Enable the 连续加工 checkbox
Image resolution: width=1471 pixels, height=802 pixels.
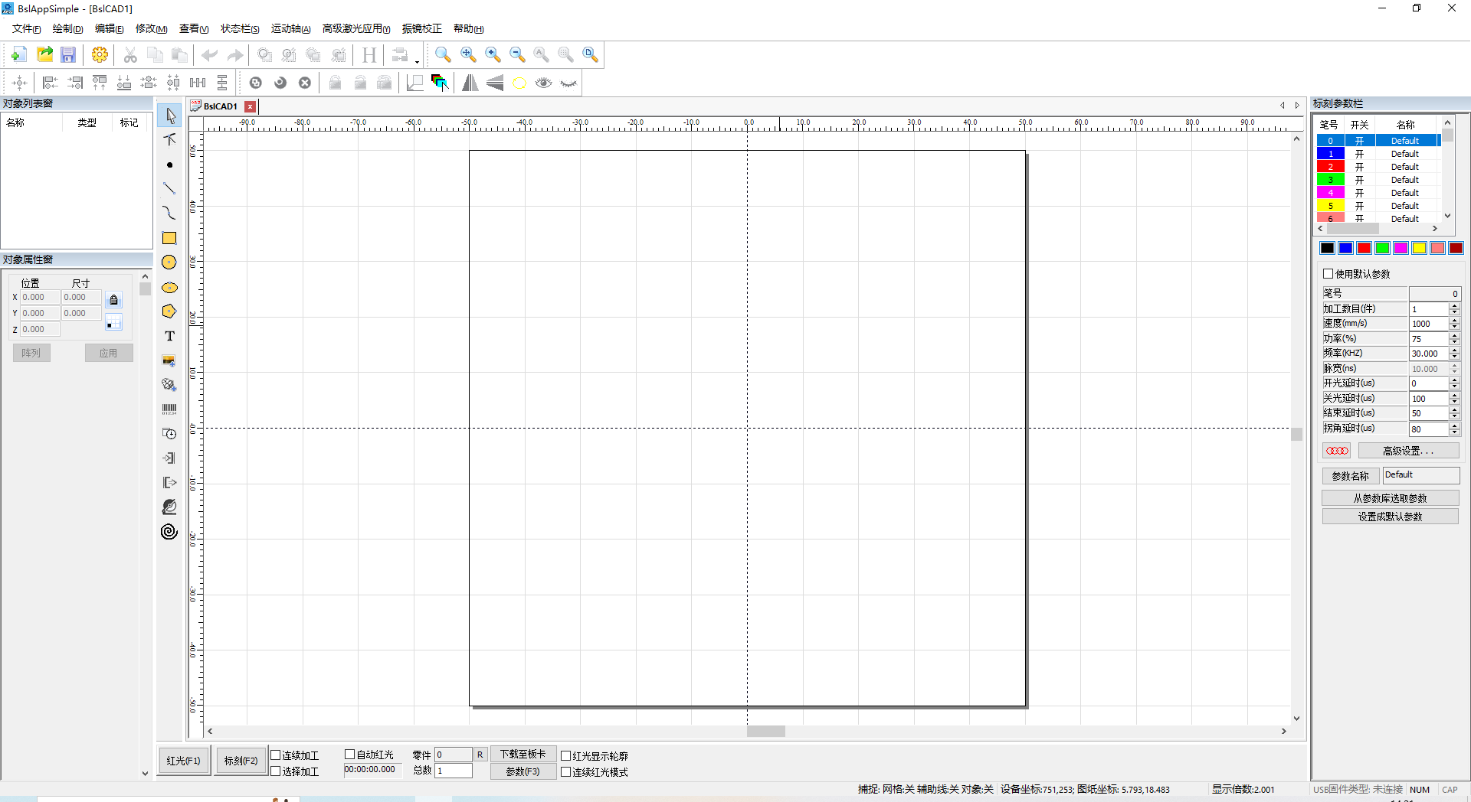[x=276, y=755]
